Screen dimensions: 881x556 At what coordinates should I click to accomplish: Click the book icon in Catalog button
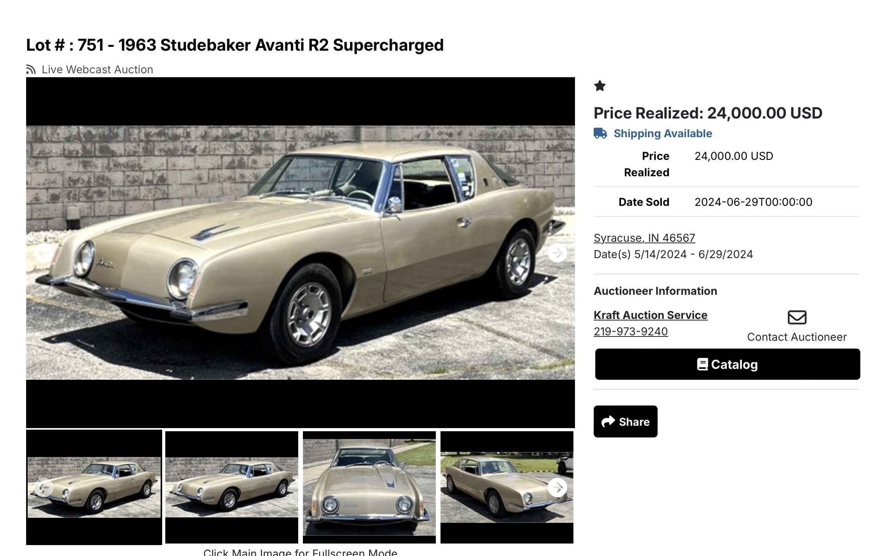coord(702,364)
